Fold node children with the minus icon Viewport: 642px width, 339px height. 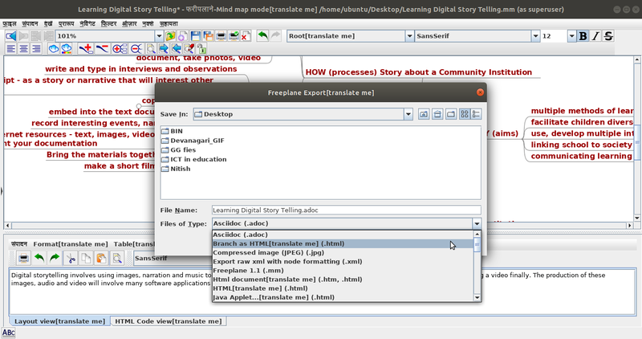pos(136,49)
